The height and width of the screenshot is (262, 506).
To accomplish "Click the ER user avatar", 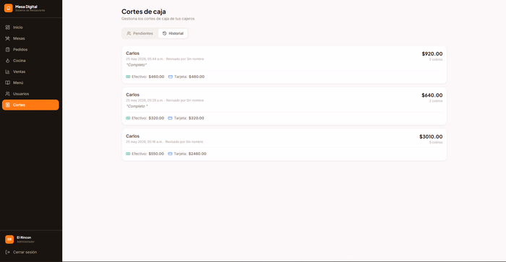I will pos(9,240).
